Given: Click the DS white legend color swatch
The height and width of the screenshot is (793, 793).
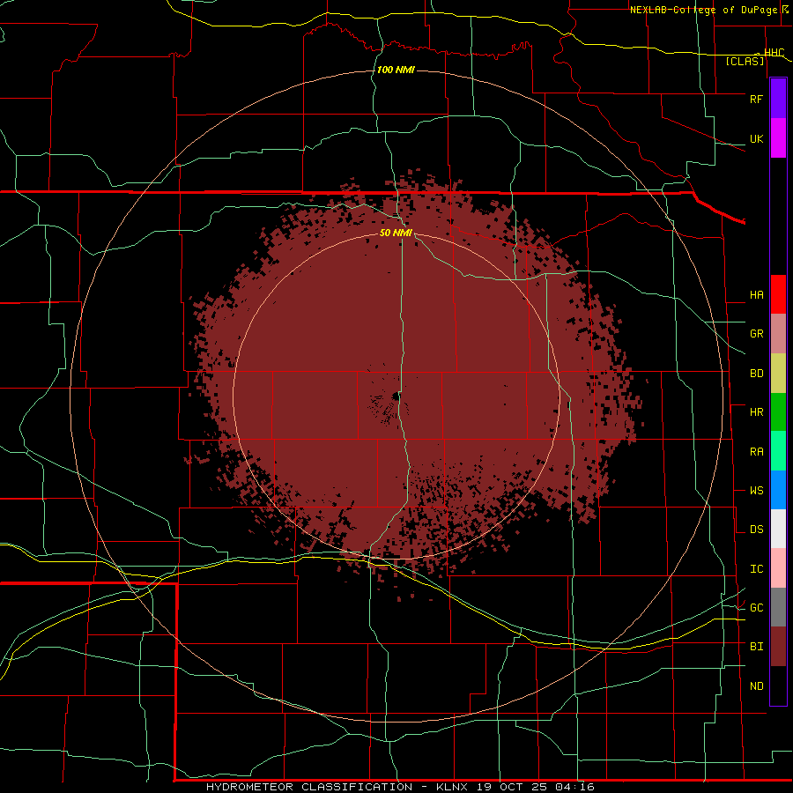Looking at the screenshot, I should pos(778,529).
